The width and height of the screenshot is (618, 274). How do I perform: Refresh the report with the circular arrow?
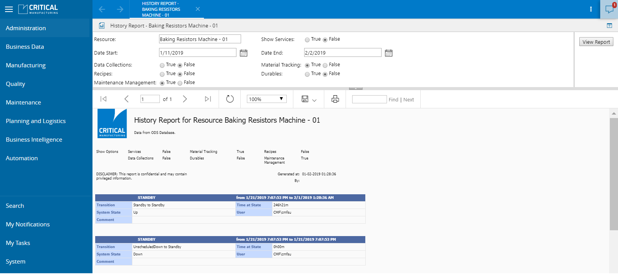point(230,99)
